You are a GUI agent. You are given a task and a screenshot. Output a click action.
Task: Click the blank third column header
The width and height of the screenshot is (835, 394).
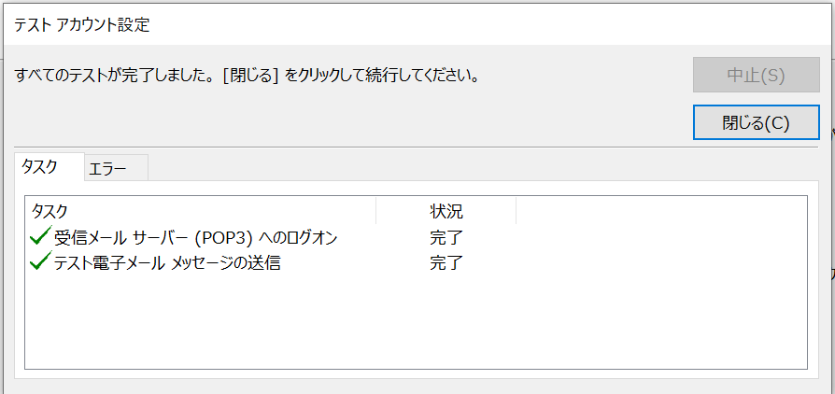[661, 211]
